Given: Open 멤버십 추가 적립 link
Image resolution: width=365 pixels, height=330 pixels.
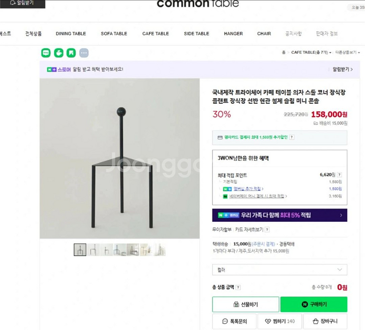Looking at the screenshot, I should click(x=248, y=189).
